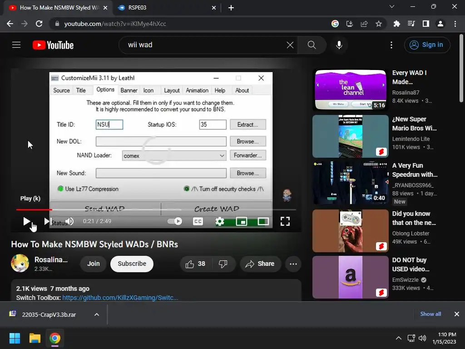The height and width of the screenshot is (349, 465).
Task: Go forward in browser history
Action: tap(25, 24)
